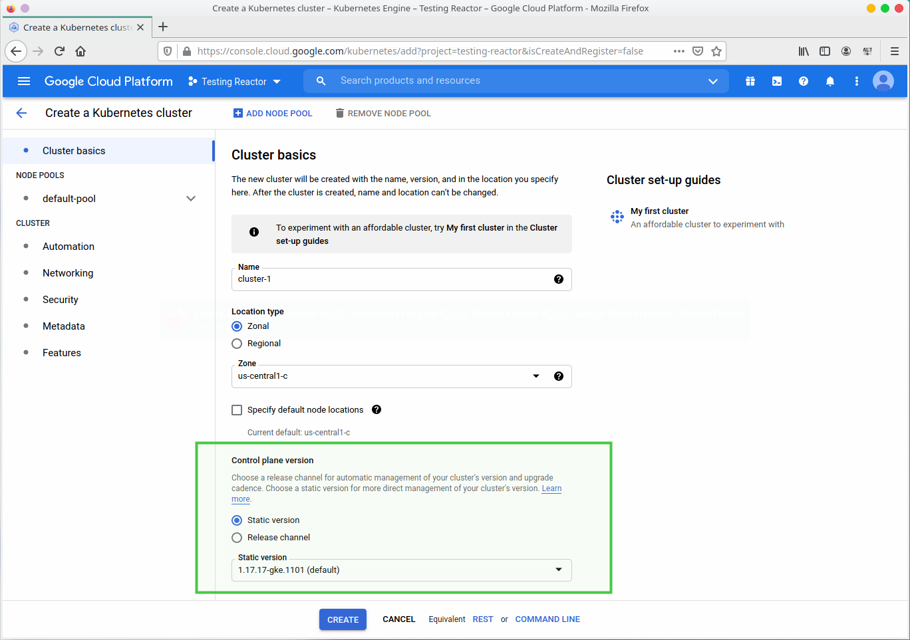Open the user account avatar
The height and width of the screenshot is (640, 910).
883,81
